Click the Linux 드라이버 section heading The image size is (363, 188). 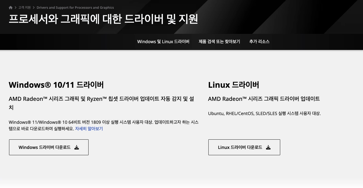(234, 85)
